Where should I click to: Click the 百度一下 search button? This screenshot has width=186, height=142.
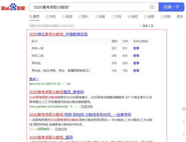click(x=171, y=7)
